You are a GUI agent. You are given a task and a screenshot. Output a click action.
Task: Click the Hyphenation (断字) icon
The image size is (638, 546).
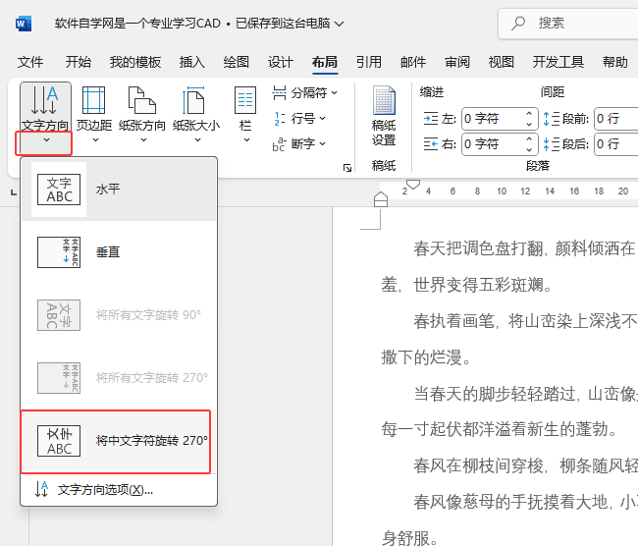click(x=279, y=144)
